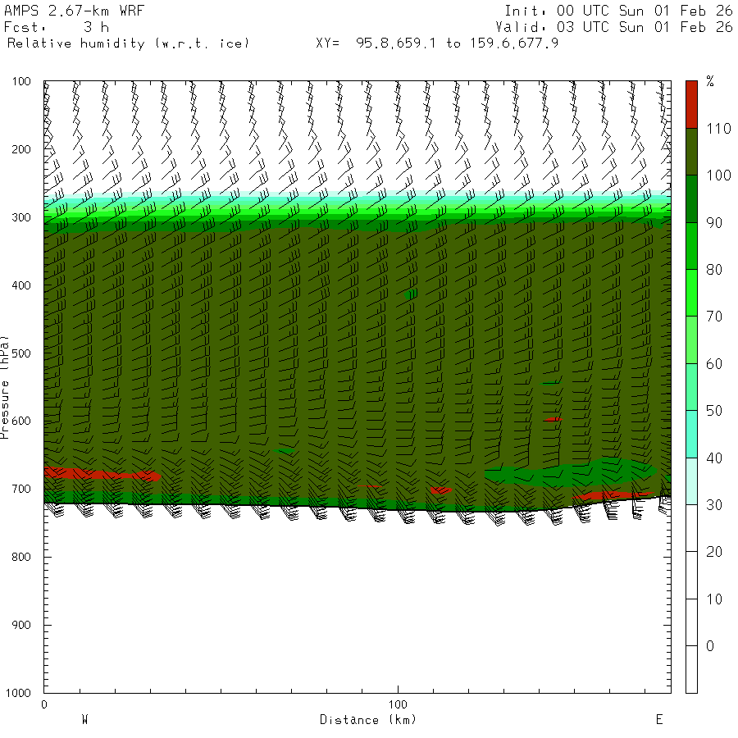Click the color bar '90' value label
This screenshot has width=738, height=738.
(x=714, y=222)
